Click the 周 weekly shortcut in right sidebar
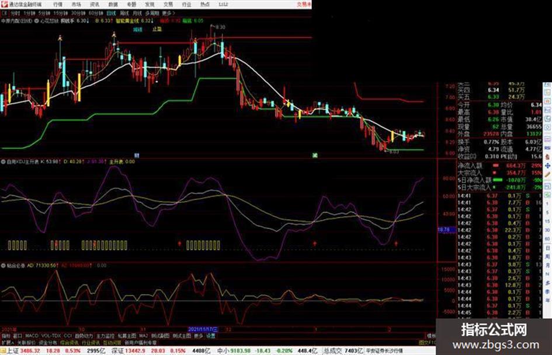The image size is (552, 355). [x=547, y=256]
